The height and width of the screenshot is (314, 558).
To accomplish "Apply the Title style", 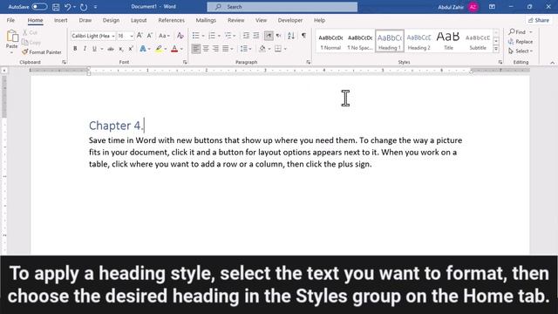I will pyautogui.click(x=448, y=41).
